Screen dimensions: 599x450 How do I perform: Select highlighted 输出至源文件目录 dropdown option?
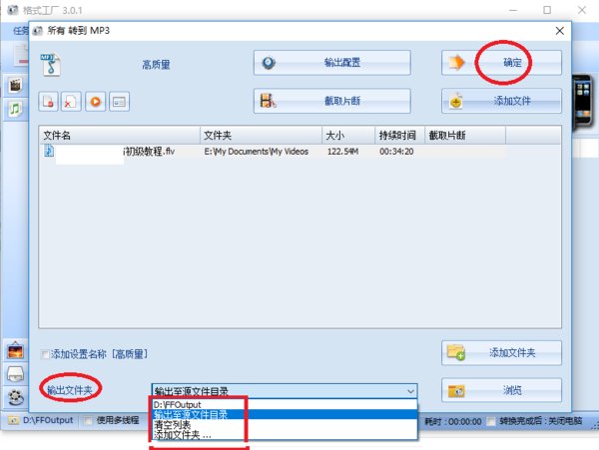[x=285, y=414]
